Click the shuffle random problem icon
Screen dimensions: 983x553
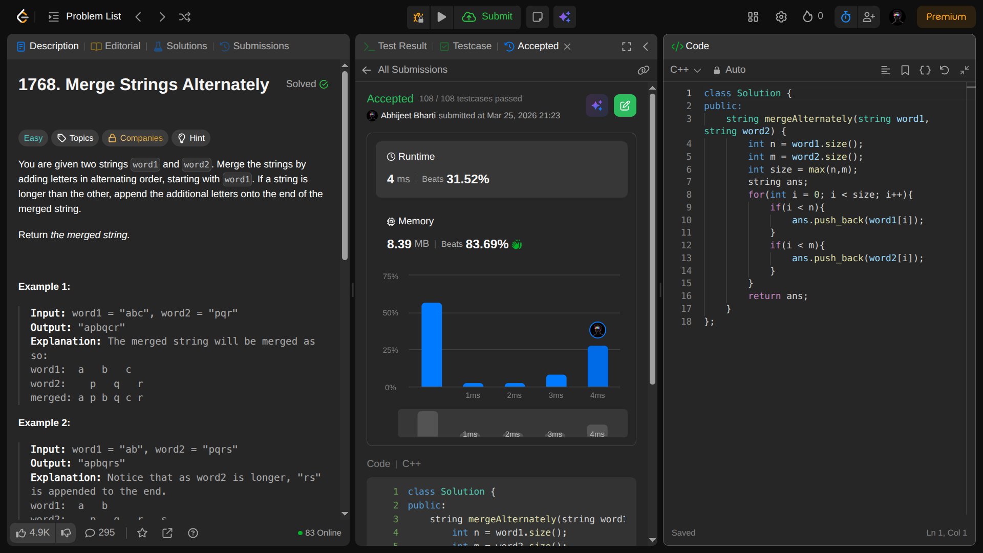pyautogui.click(x=185, y=17)
